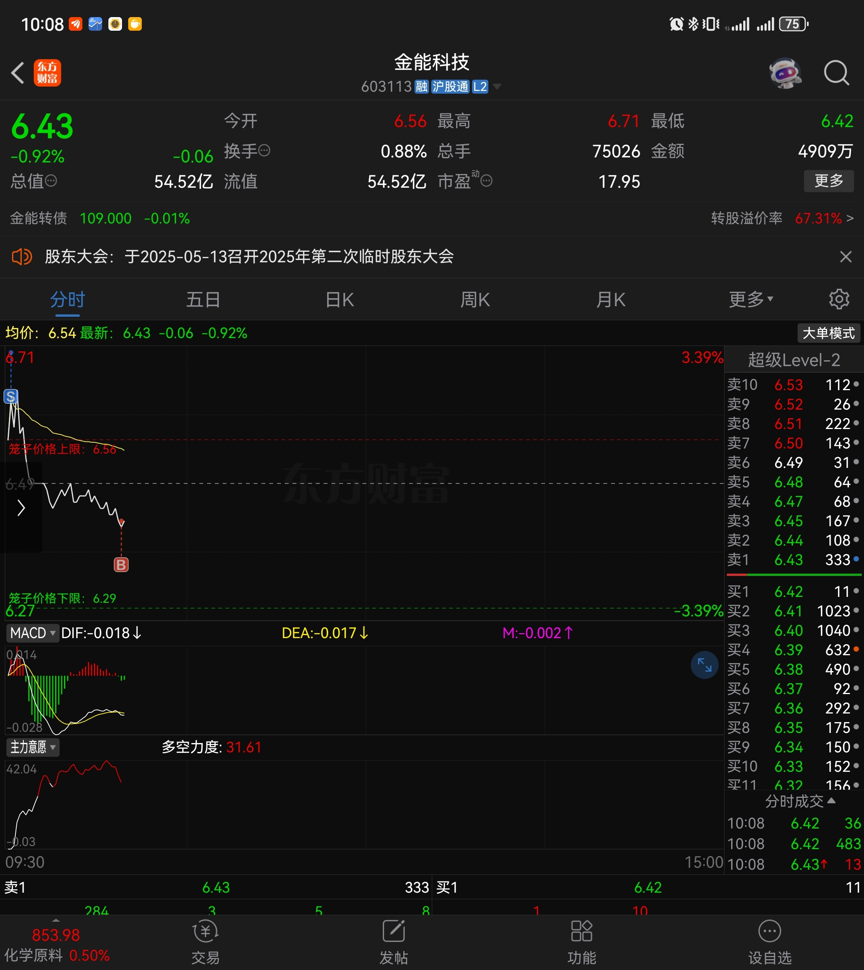Tap the battery indicator in status bar
The height and width of the screenshot is (970, 864).
pos(793,24)
